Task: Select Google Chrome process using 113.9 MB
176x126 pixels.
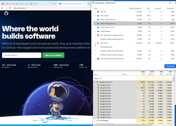Action: click(133, 101)
